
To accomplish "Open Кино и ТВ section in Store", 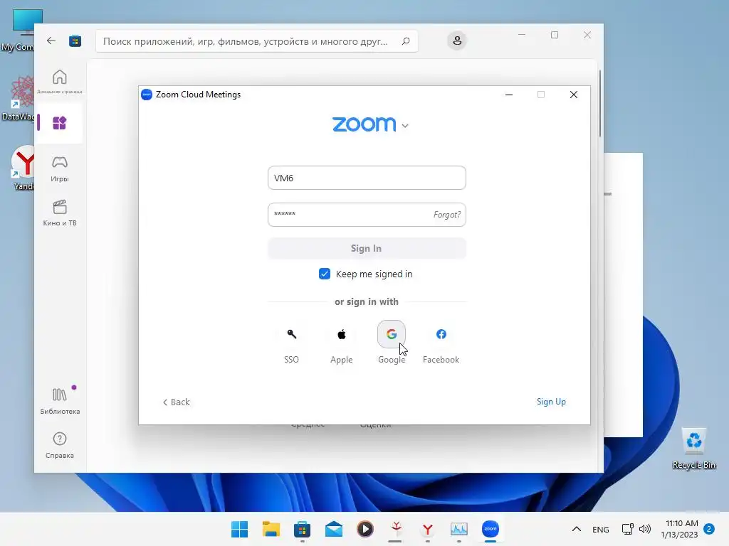I will 60,213.
